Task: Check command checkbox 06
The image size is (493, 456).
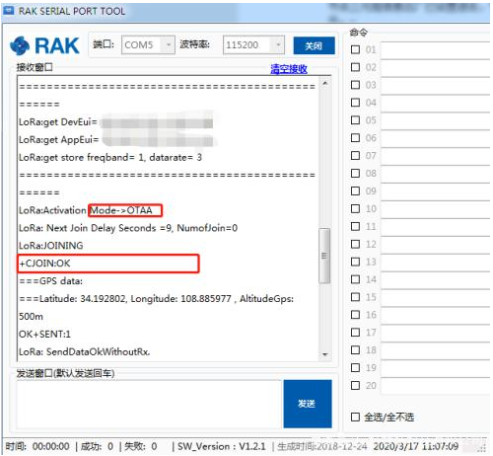Action: pos(355,137)
